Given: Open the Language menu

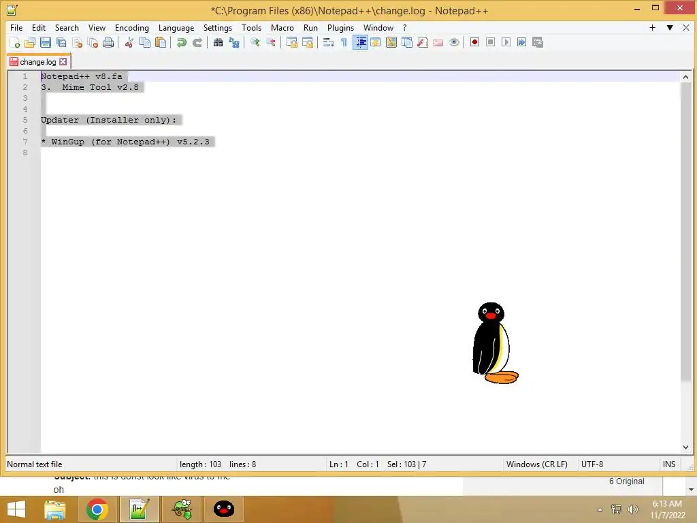Looking at the screenshot, I should coord(176,27).
